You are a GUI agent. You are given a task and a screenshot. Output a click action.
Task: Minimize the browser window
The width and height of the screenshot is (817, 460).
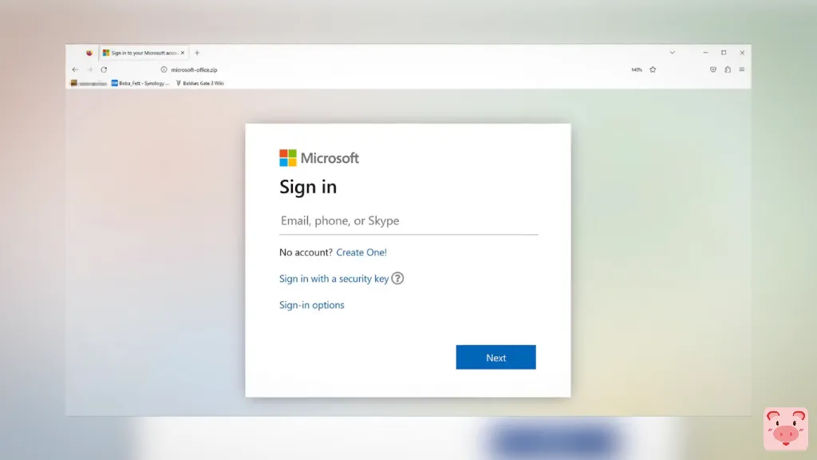pyautogui.click(x=705, y=53)
